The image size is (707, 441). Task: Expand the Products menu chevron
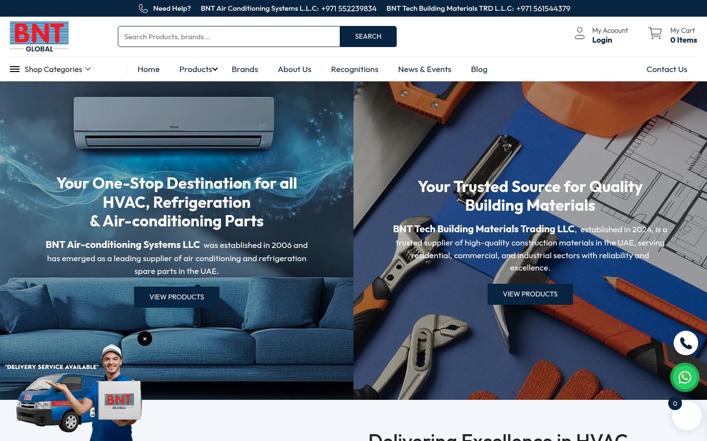(x=215, y=69)
